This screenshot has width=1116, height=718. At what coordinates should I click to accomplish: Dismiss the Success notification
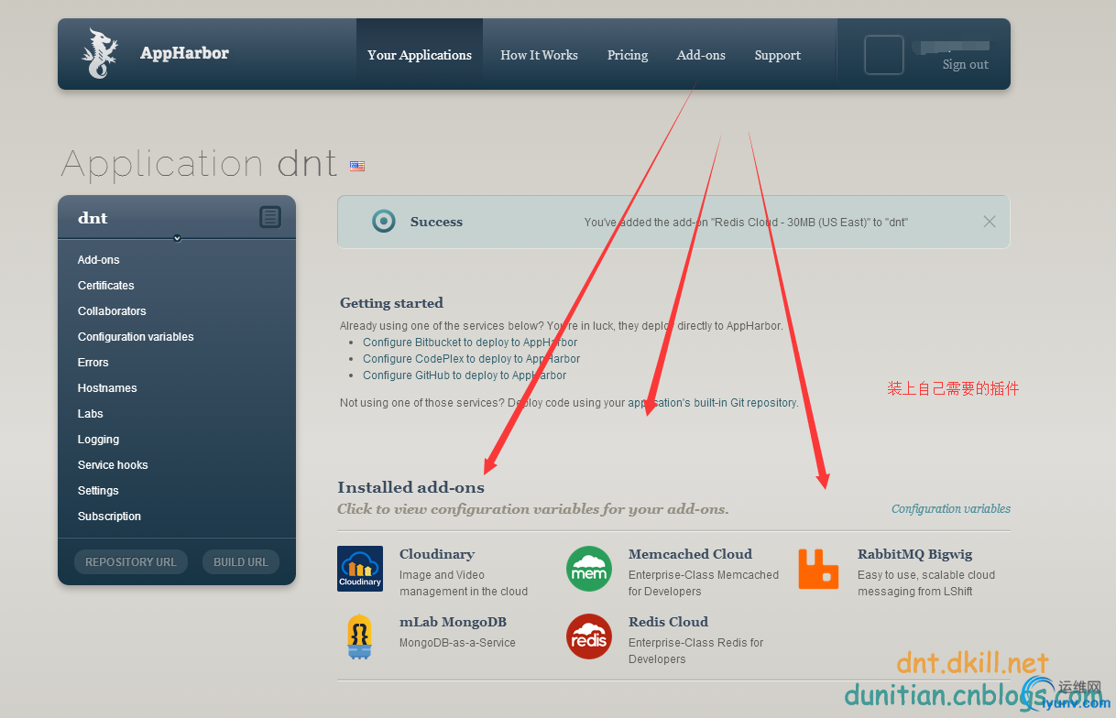tap(990, 221)
